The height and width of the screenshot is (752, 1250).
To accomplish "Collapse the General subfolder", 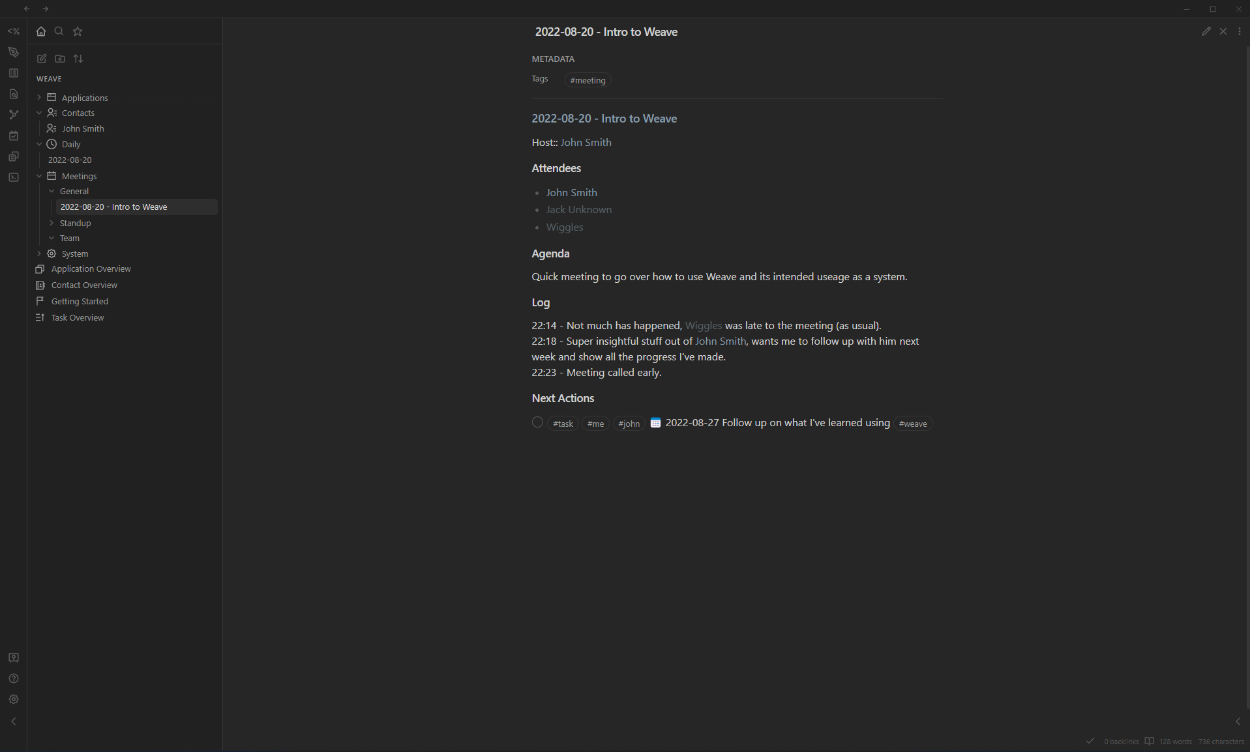I will point(52,191).
